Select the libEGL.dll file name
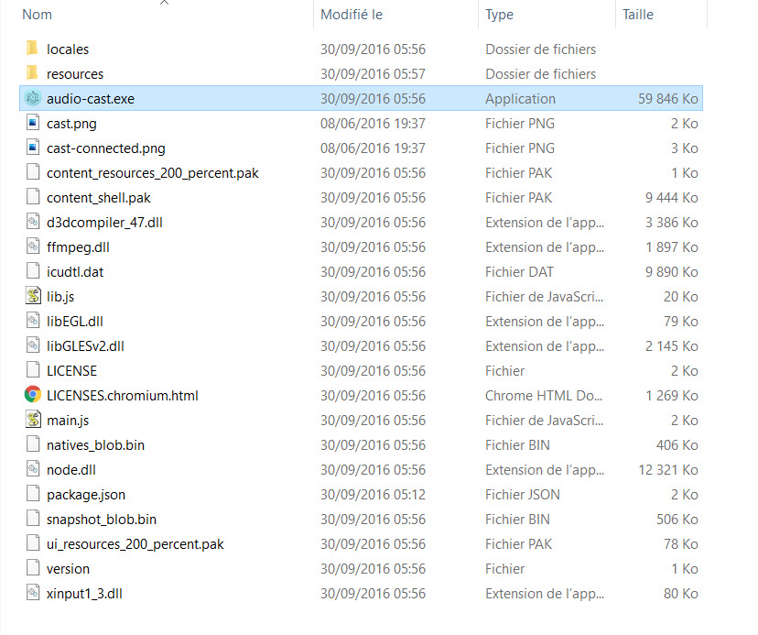 (x=75, y=322)
